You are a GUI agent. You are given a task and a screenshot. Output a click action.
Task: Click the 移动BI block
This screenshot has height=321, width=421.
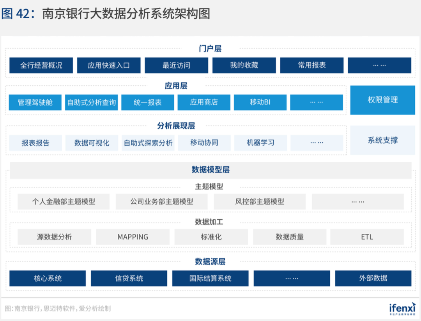click(x=260, y=102)
